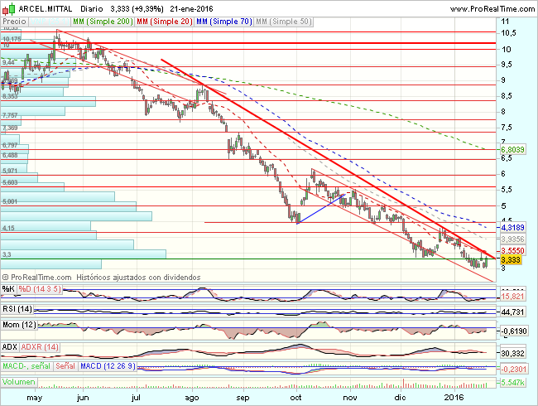Click the 3,333 (+9,39%) quote text

[x=137, y=9]
